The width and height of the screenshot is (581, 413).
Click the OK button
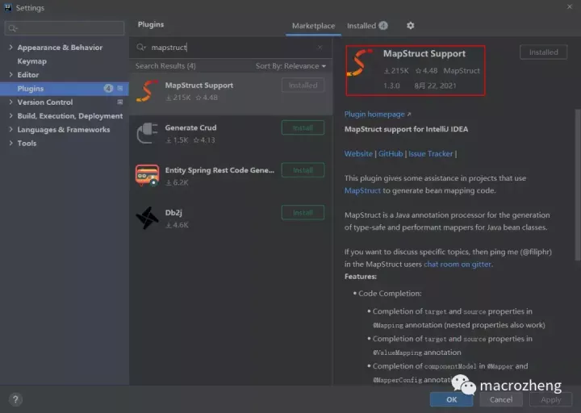click(x=451, y=399)
